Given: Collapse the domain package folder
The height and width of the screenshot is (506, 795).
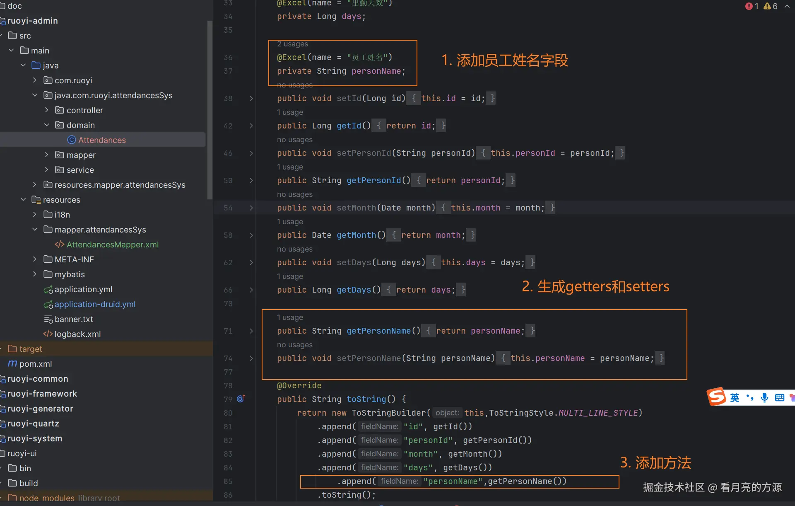Looking at the screenshot, I should click(46, 125).
